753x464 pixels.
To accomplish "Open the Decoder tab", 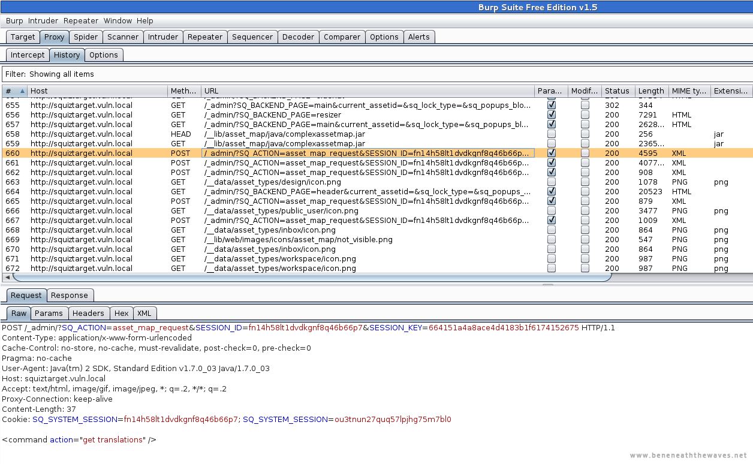I will tap(298, 37).
